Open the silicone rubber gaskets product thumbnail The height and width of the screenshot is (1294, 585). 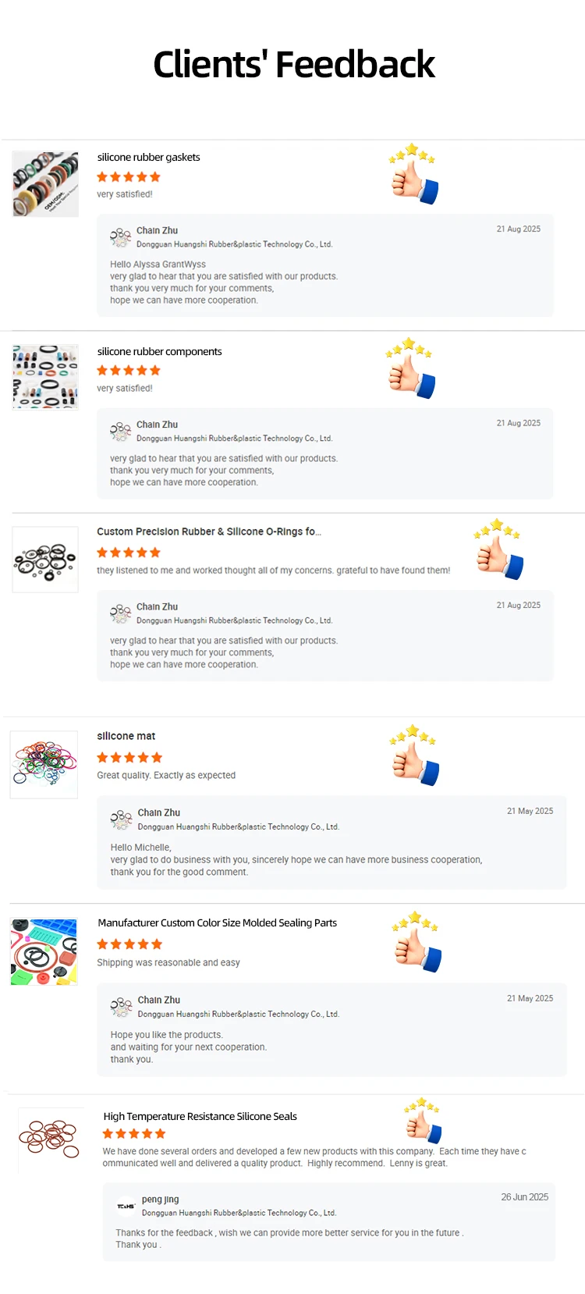pos(45,184)
